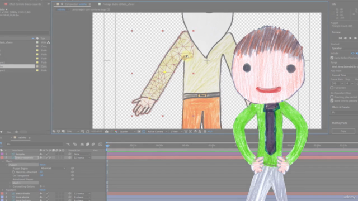Open the Preview Shortcut Spacebar dropdown
Screen dimensions: 358x201
[x=345, y=49]
